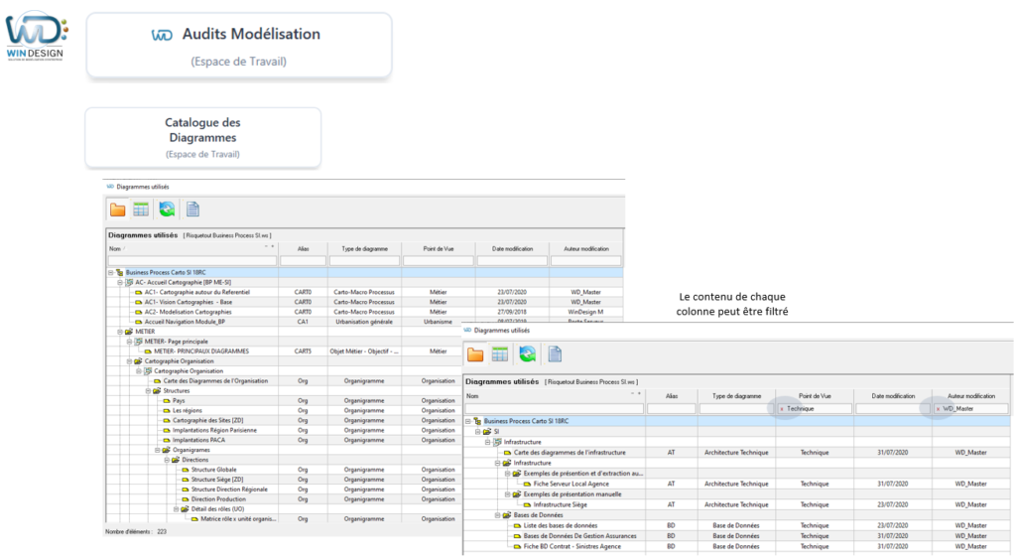Select Fiche BD Contrat - Sinistres Agence
The image size is (1016, 560).
coord(572,546)
